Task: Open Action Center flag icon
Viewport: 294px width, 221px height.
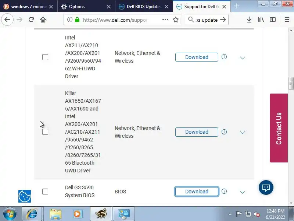Action: tap(239, 214)
